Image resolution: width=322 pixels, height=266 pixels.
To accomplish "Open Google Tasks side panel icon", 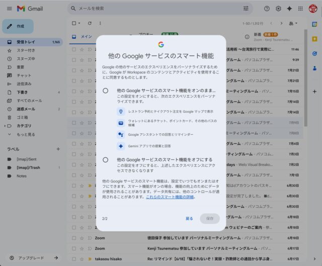I will [x=314, y=54].
